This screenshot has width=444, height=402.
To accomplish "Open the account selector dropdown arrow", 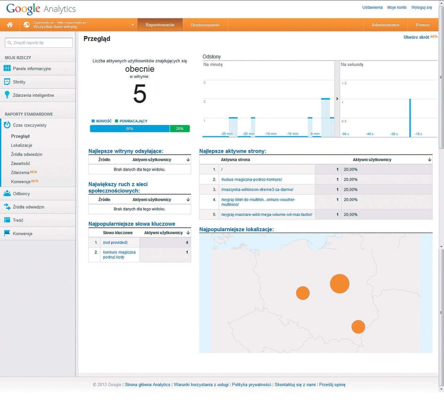I will pos(133,25).
